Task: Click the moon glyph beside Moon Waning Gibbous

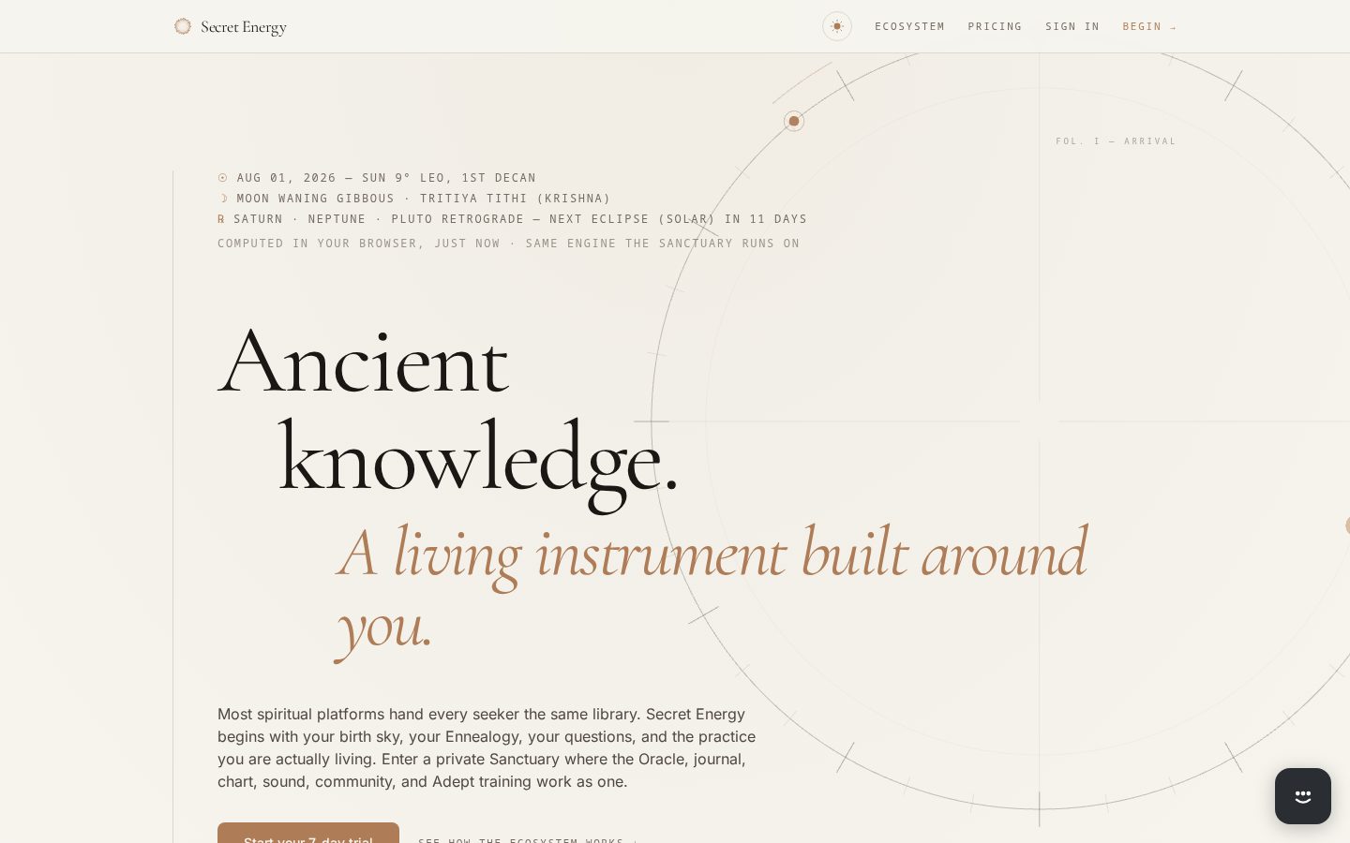Action: 223,199
